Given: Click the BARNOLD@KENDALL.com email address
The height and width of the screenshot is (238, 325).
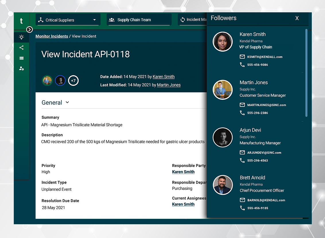Looking at the screenshot, I should [266, 200].
